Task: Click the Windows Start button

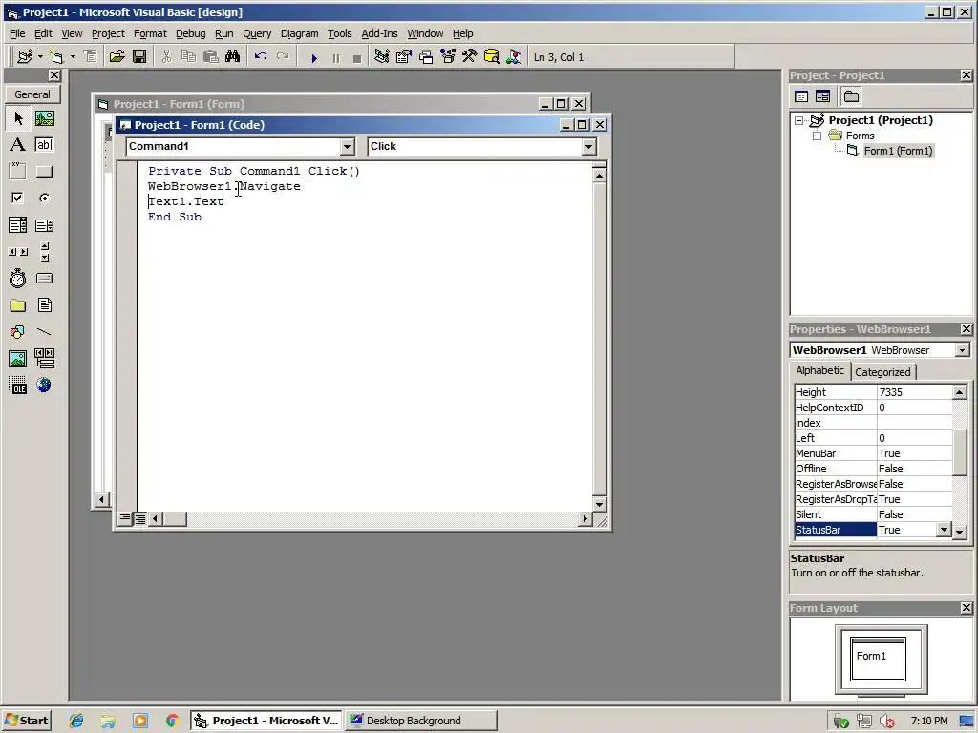Action: 26,721
